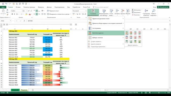Toggle underline formatting (Ч)
This screenshot has height=96, width=171.
coord(17,14)
